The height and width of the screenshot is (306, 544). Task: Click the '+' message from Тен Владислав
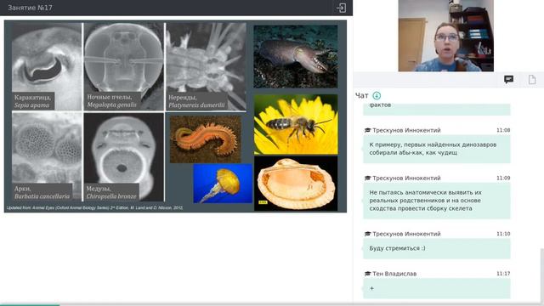(436, 288)
